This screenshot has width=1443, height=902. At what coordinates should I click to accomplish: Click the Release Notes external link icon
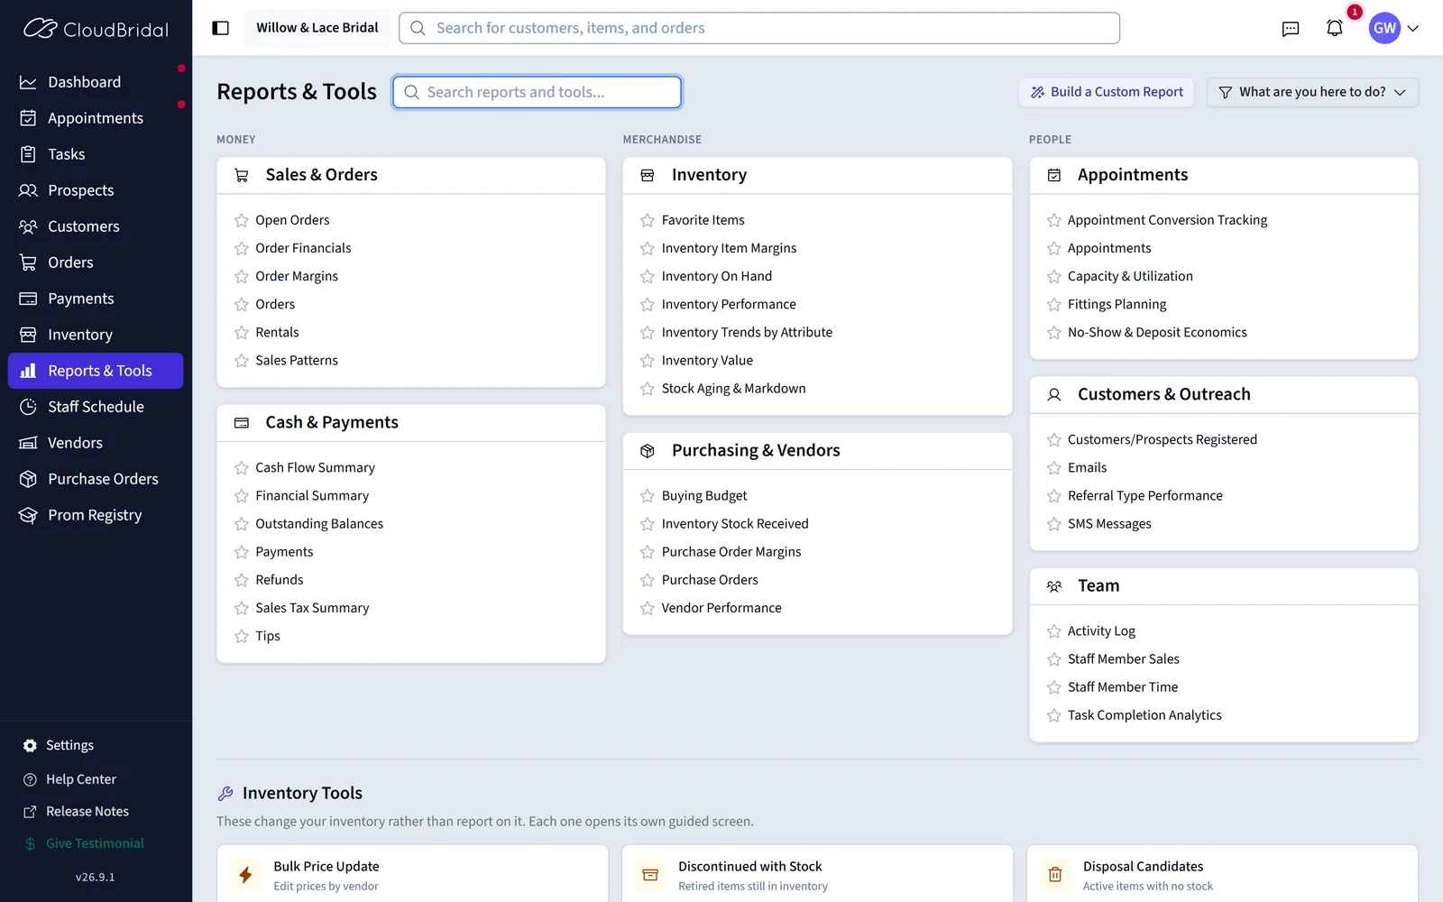point(30,812)
